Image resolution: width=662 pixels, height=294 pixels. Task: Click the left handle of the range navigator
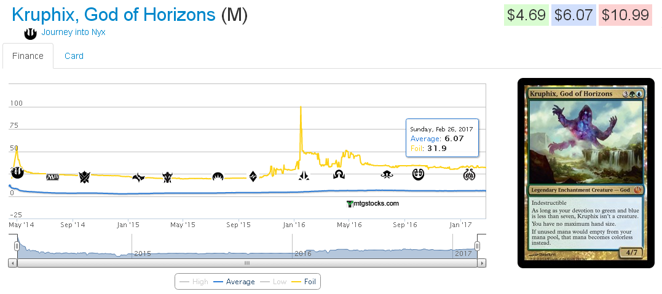pos(17,246)
